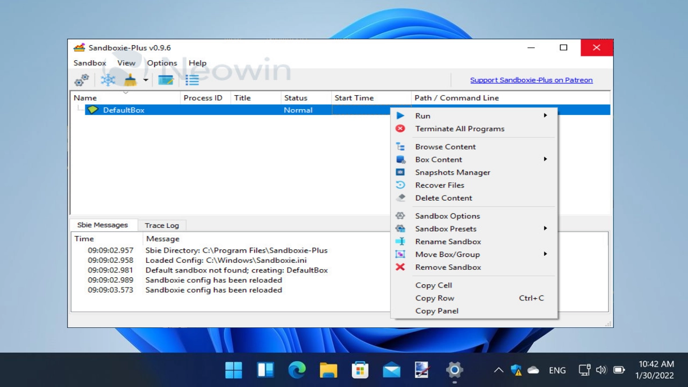Switch to the Sbie Messages tab
Screen dimensions: 688x387
point(103,225)
